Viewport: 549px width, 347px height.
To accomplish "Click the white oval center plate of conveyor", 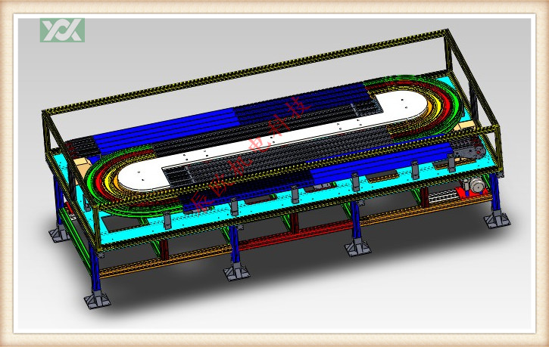I will coord(273,141).
